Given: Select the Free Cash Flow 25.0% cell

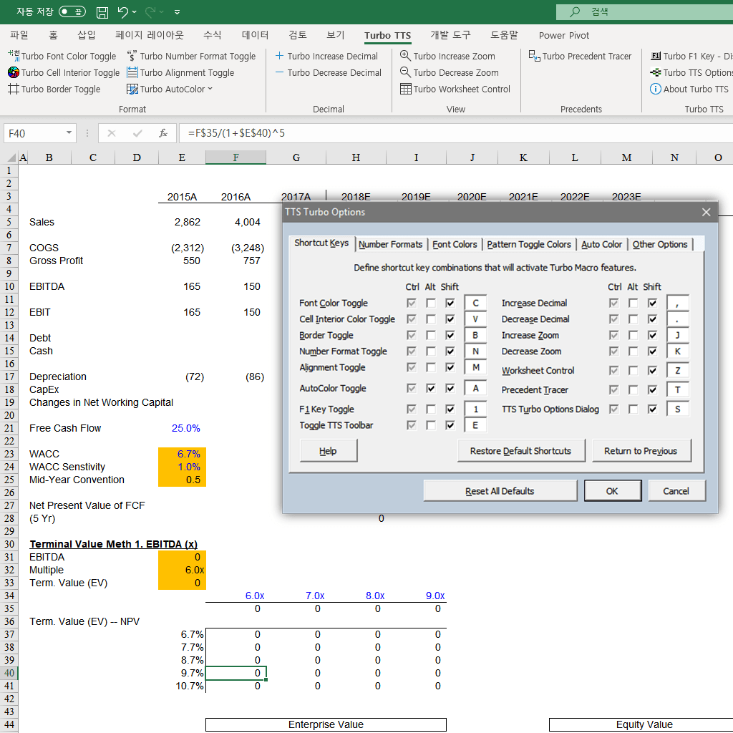Looking at the screenshot, I should (182, 428).
